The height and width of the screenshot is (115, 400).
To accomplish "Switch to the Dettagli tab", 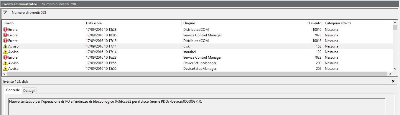I will pos(29,91).
